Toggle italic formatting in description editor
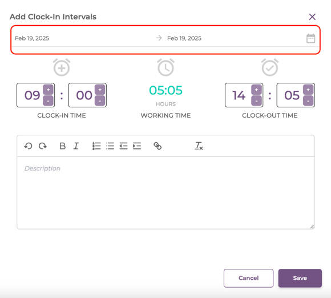This screenshot has width=331, height=298. (x=76, y=146)
